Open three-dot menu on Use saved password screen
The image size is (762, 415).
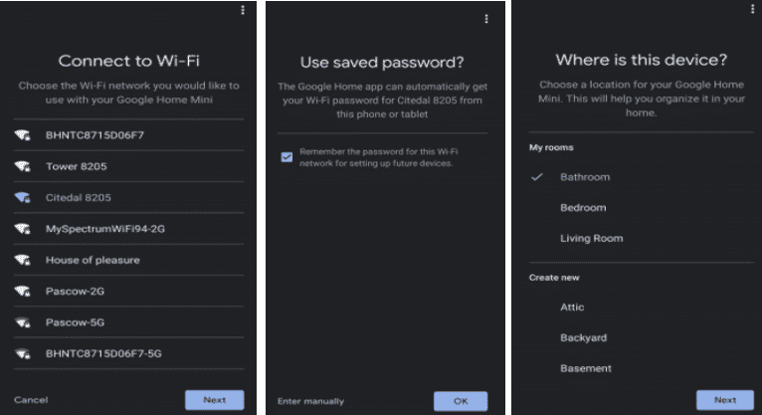(486, 19)
